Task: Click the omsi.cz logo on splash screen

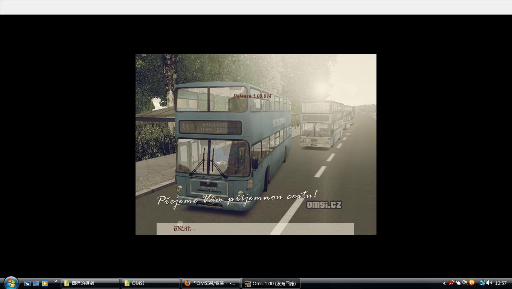Action: click(x=324, y=205)
